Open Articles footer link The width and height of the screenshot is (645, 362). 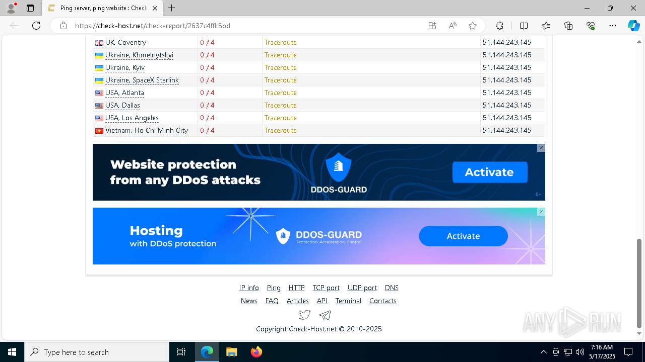coord(298,301)
